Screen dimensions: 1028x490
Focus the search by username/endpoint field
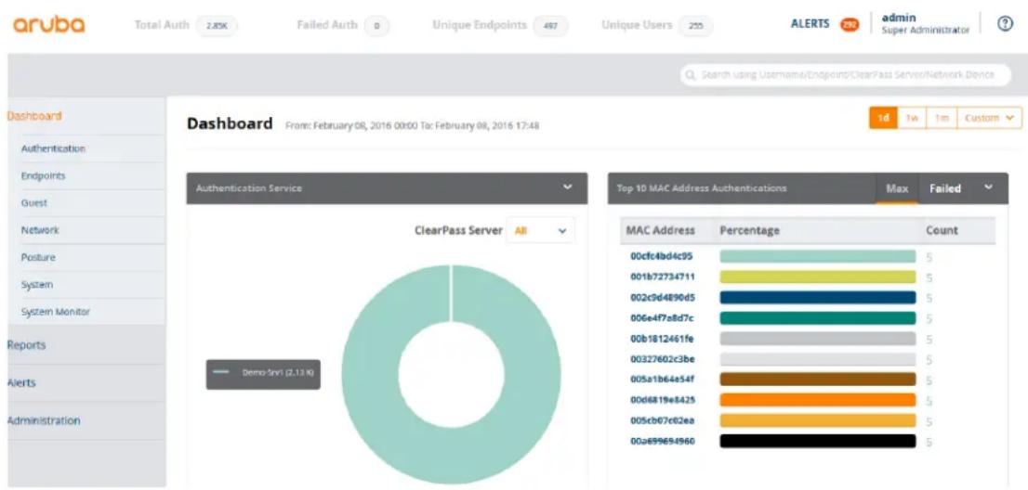(x=846, y=75)
